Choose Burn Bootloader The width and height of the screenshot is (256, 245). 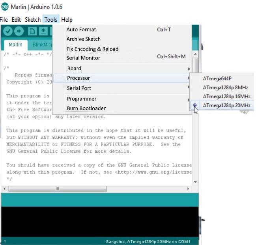[86, 108]
